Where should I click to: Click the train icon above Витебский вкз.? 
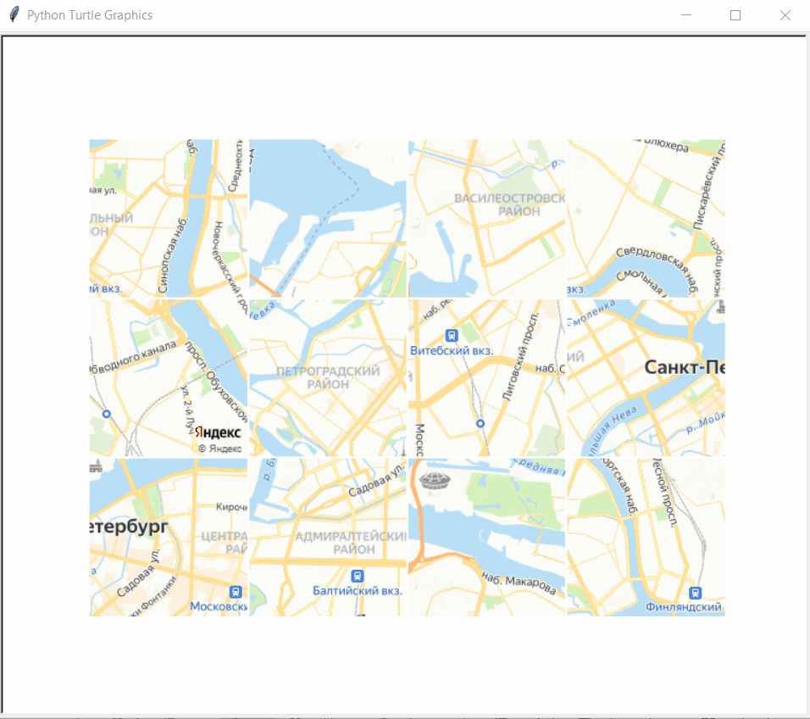pyautogui.click(x=452, y=336)
